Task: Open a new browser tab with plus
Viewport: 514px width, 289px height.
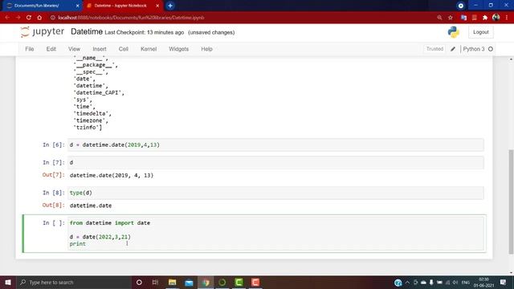Action: click(x=170, y=6)
